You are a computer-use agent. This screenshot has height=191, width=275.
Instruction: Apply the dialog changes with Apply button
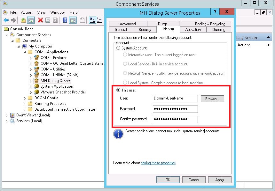(220, 180)
